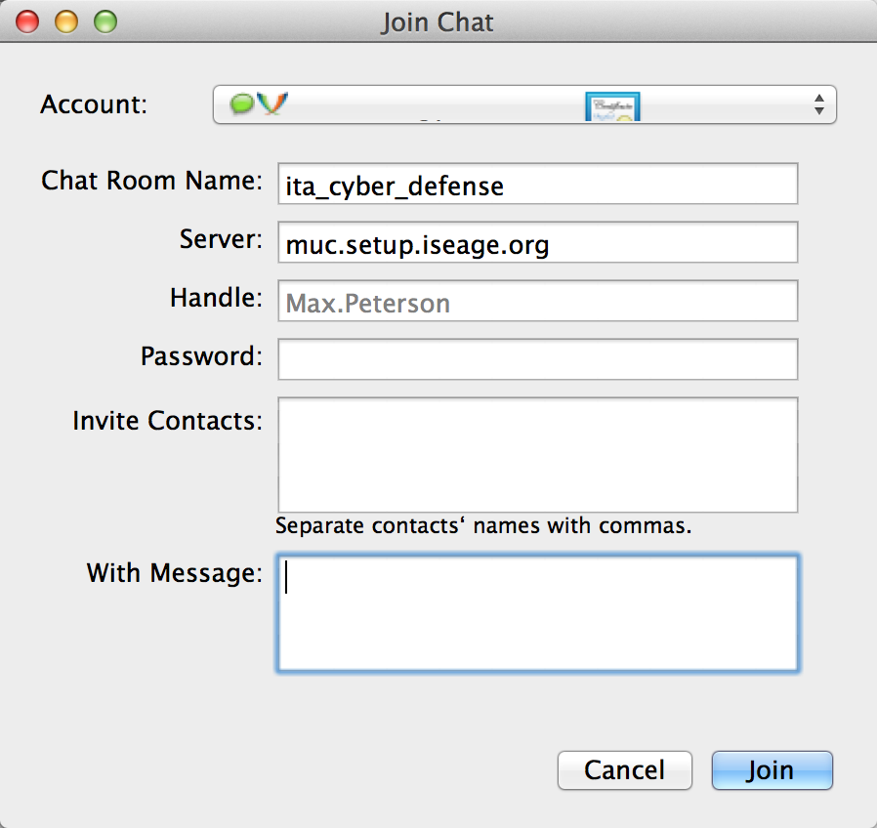
Task: Cancel the Join Chat dialog
Action: click(x=625, y=770)
